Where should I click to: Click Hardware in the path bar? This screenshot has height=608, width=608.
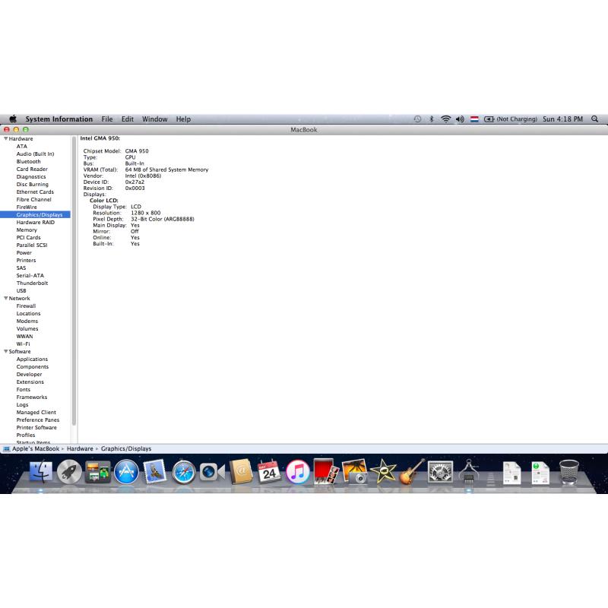80,448
